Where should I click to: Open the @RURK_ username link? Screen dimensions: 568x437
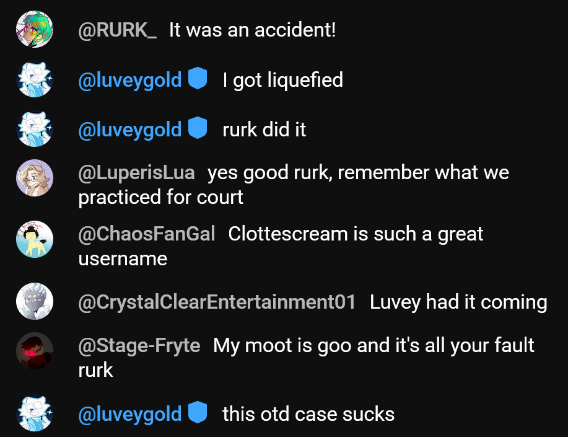pos(118,30)
